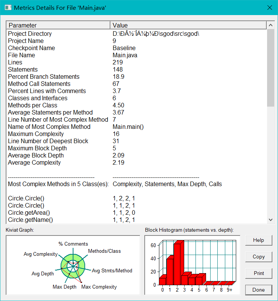Select Methods per Class row
This screenshot has width=278, height=301.
[x=136, y=105]
